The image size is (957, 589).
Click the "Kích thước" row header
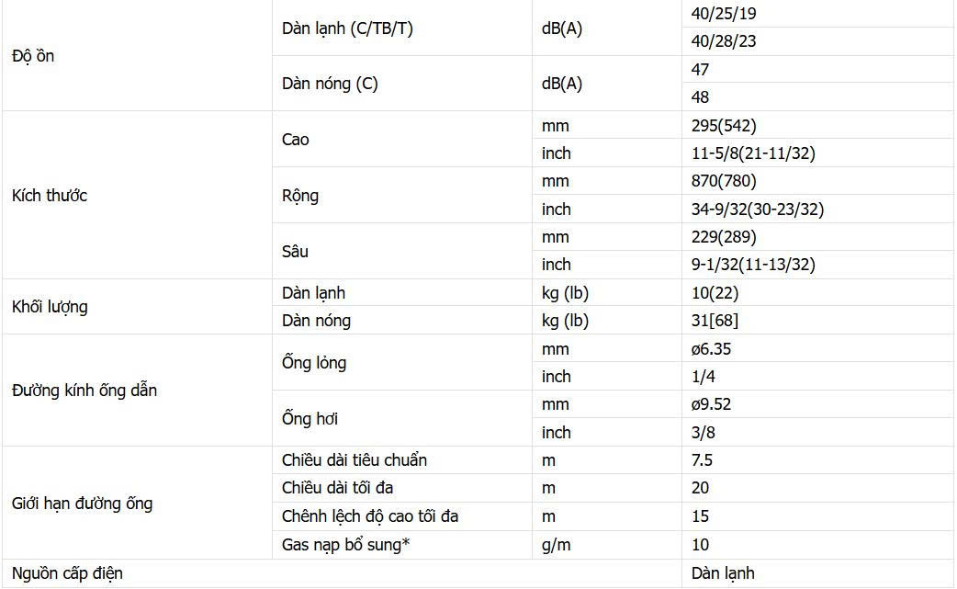tap(50, 196)
